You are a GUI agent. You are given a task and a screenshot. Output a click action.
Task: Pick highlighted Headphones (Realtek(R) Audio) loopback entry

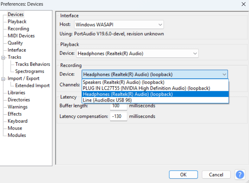click(128, 94)
